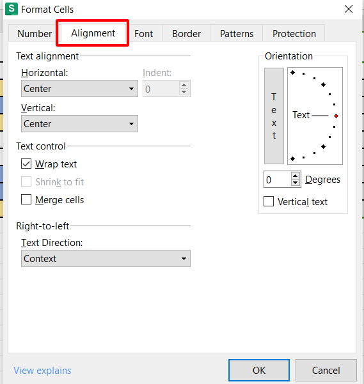Open the Horizontal alignment dropdown
364x384 pixels.
click(x=79, y=88)
